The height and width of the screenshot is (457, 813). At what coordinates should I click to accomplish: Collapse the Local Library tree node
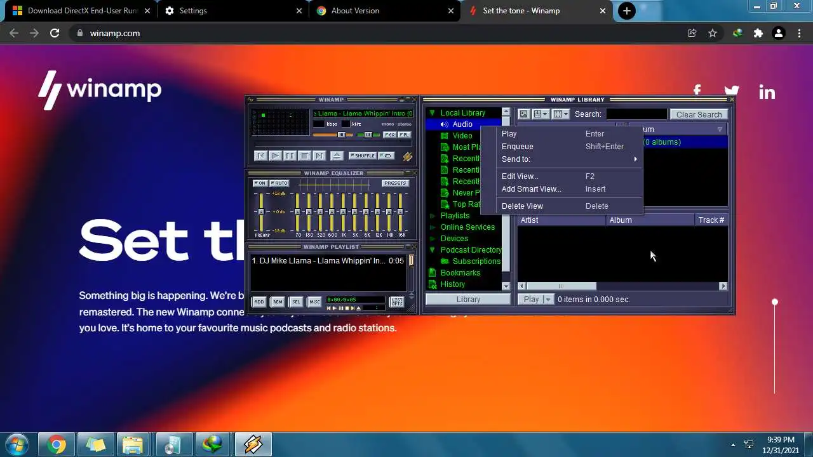pyautogui.click(x=432, y=113)
